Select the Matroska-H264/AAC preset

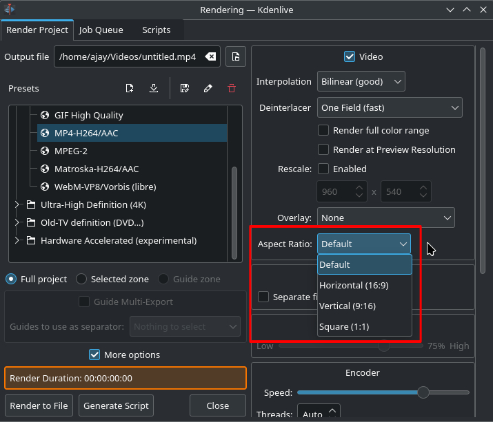coord(132,169)
